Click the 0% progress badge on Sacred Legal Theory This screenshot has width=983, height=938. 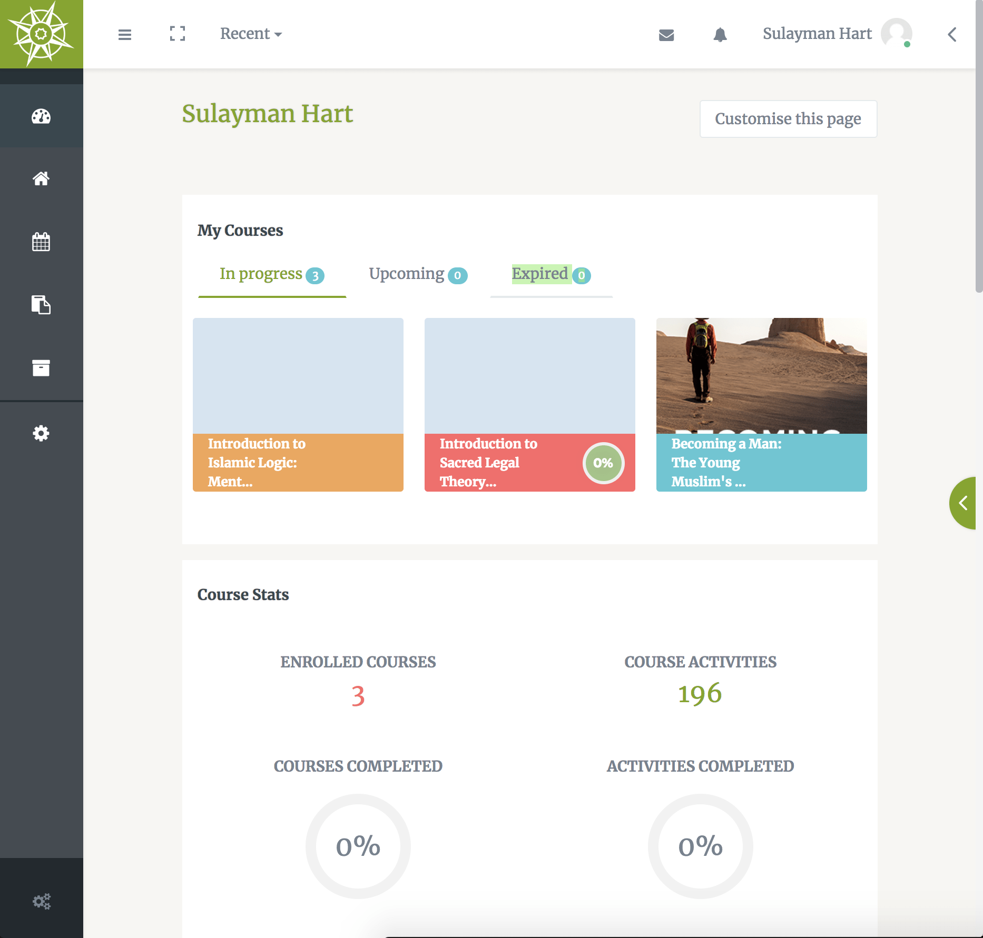coord(603,463)
